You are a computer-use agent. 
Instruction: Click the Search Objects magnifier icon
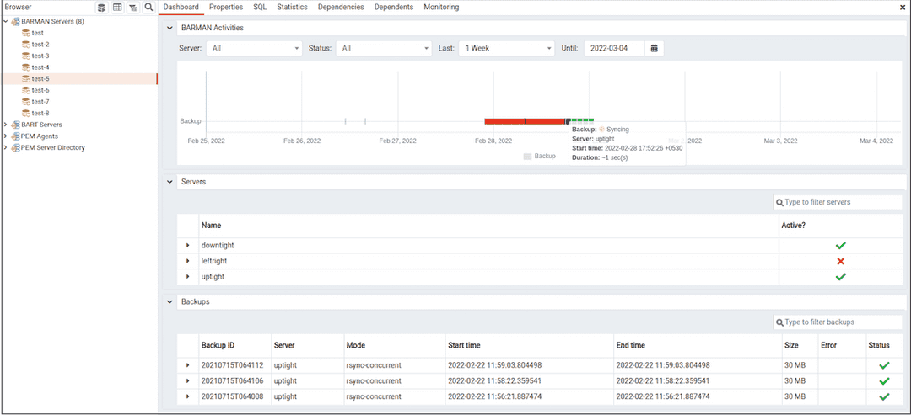click(148, 8)
